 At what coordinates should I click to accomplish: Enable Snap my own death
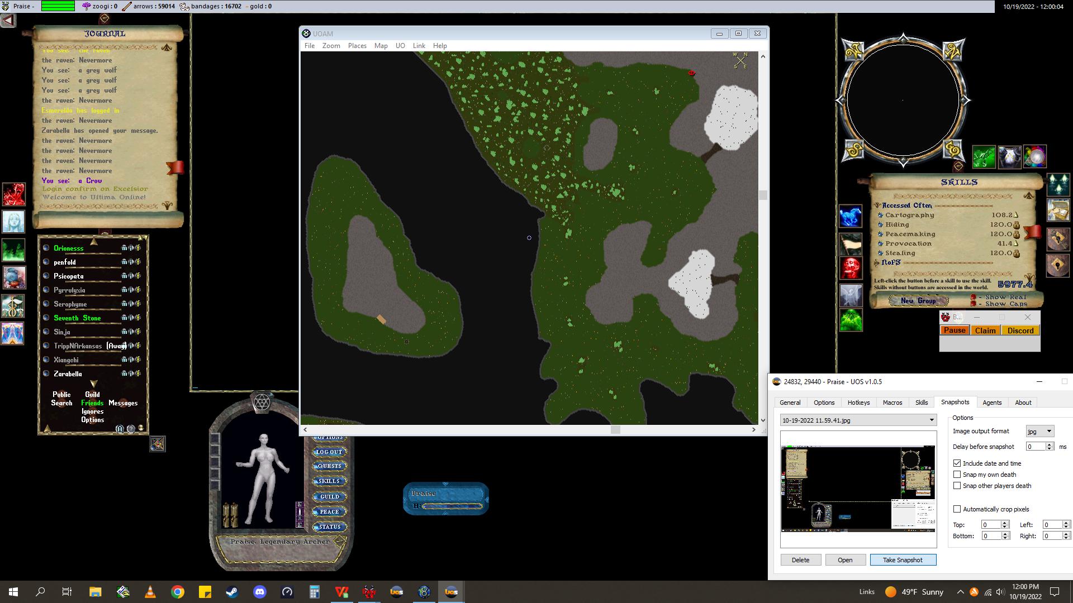pos(957,475)
